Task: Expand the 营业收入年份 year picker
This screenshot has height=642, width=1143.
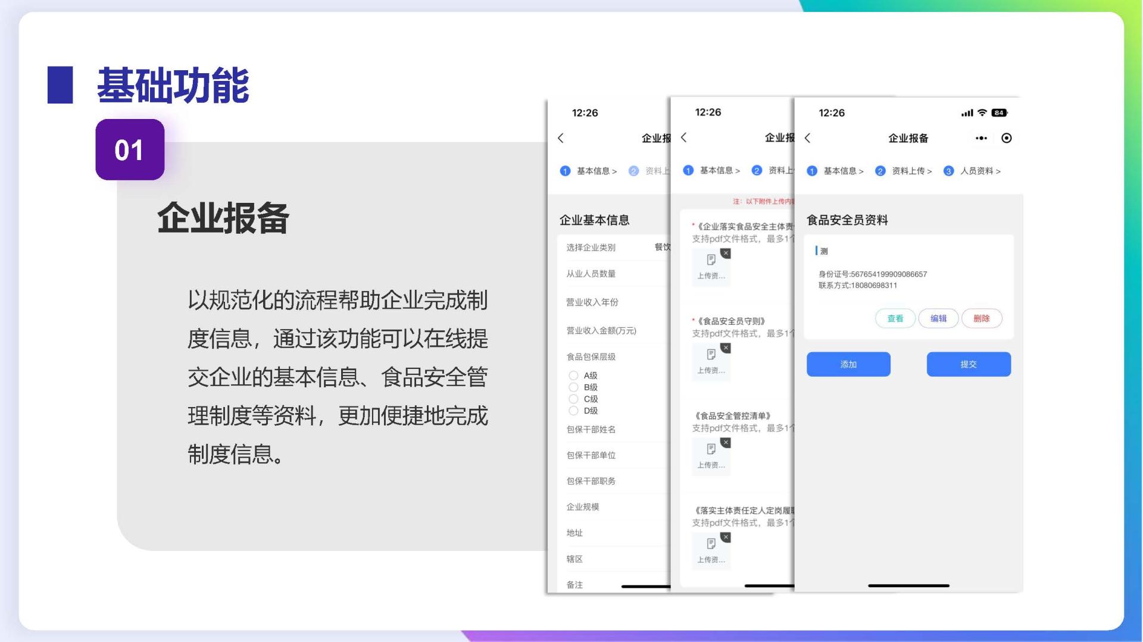Action: (613, 302)
